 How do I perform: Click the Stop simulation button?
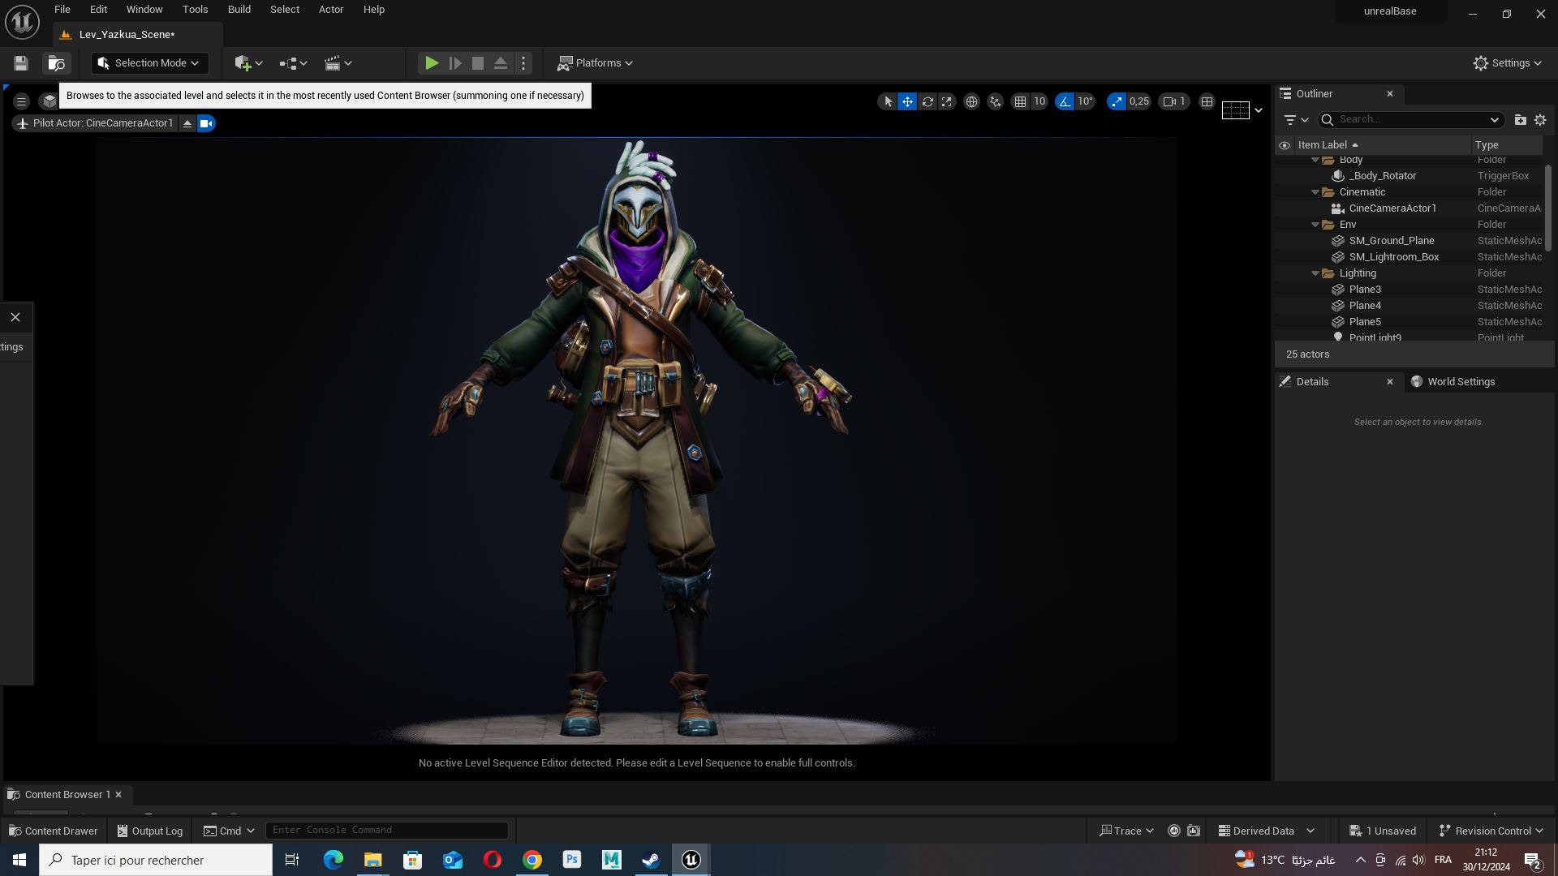point(478,63)
